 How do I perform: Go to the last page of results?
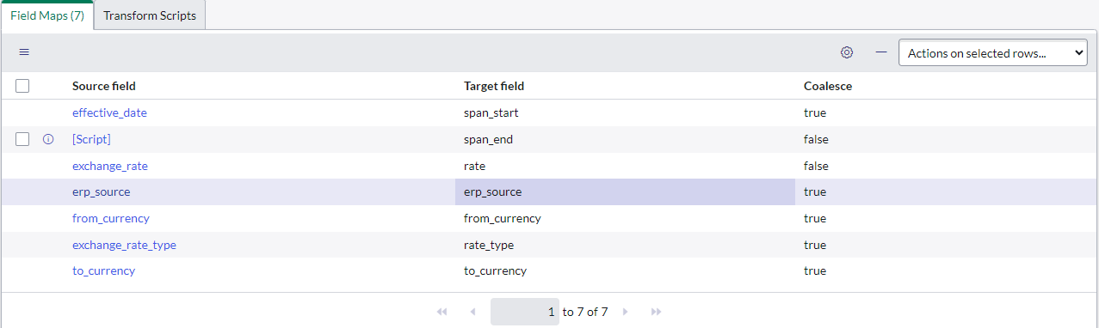pos(656,312)
